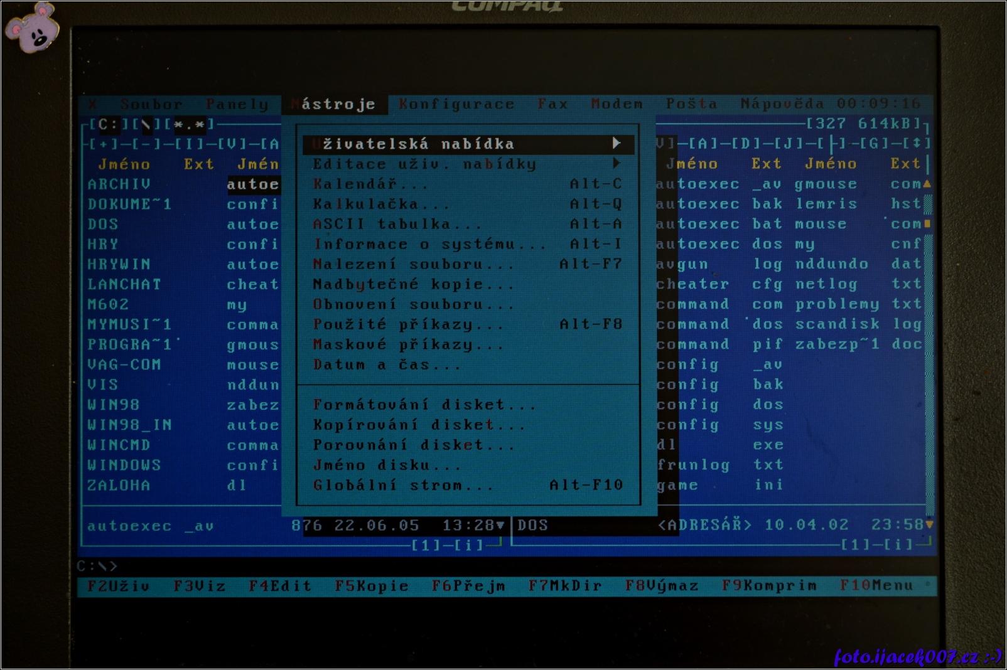Viewport: 1007px width, 670px height.
Task: Click the [G] button in right panel header
Action: 874,144
